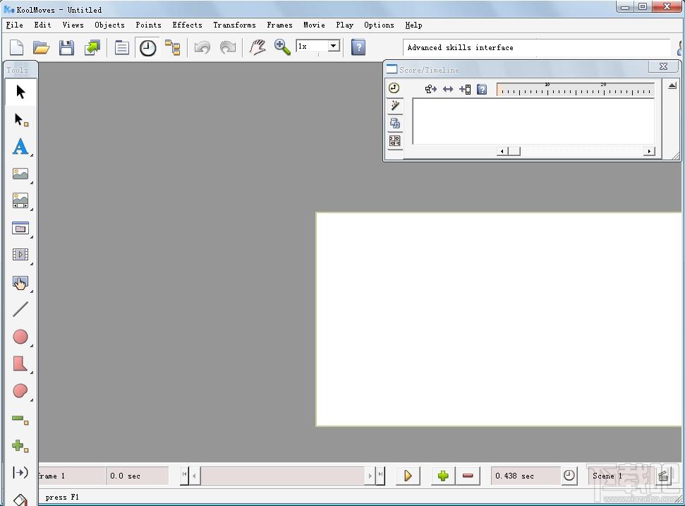685x506 pixels.
Task: Click the play movie triangle button
Action: click(x=408, y=476)
